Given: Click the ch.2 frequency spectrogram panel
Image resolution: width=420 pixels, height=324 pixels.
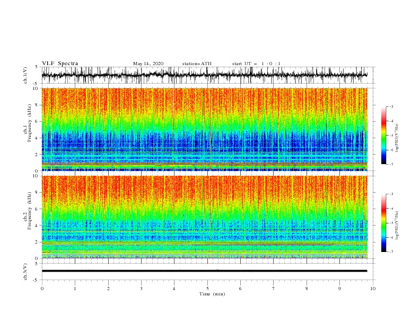Looking at the screenshot, I should pos(204,217).
